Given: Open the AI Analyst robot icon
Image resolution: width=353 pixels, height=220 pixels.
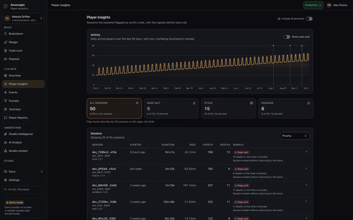Looking at the screenshot, I should click(6, 142).
